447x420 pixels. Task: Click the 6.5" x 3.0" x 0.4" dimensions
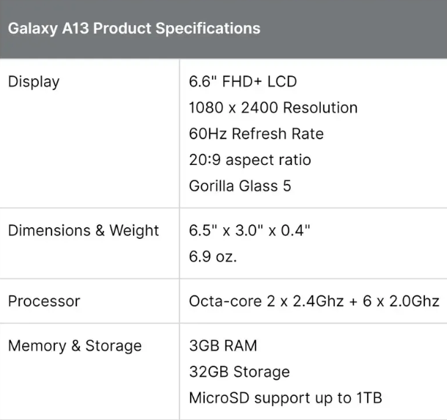(250, 230)
